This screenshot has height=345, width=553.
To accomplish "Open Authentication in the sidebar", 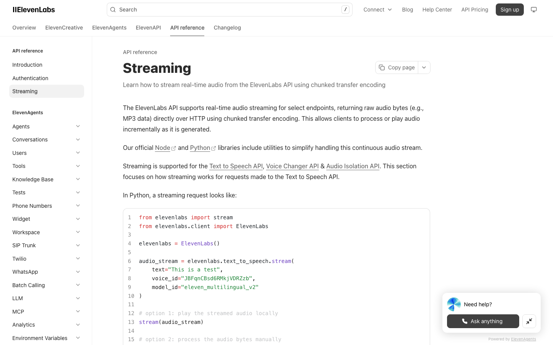I will tap(46, 78).
